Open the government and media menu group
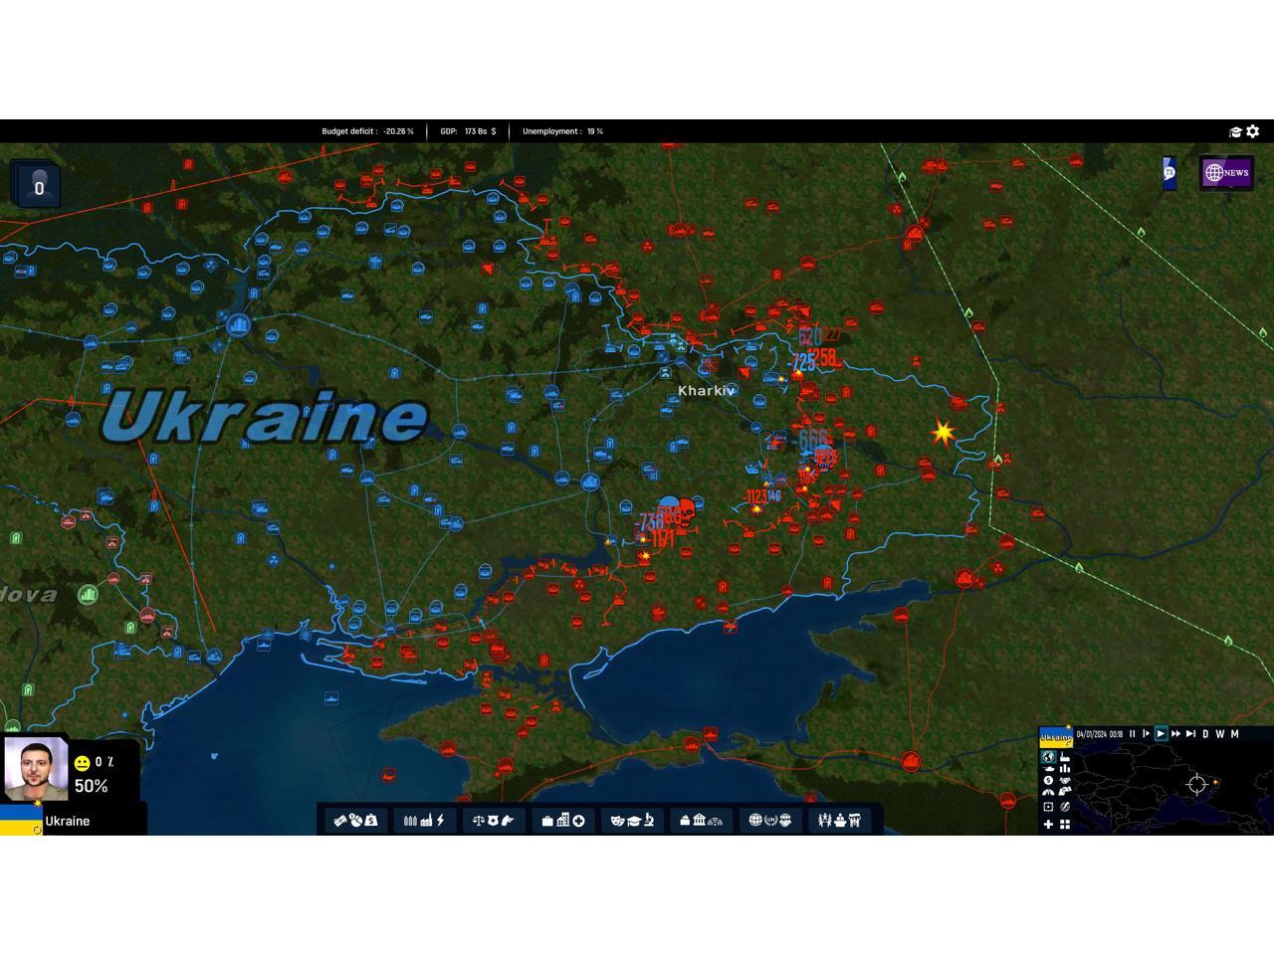The width and height of the screenshot is (1274, 955). [701, 820]
